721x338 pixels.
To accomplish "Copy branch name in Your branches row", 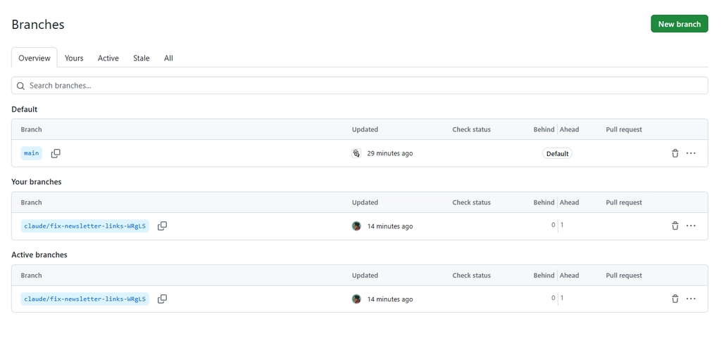I will (x=163, y=226).
